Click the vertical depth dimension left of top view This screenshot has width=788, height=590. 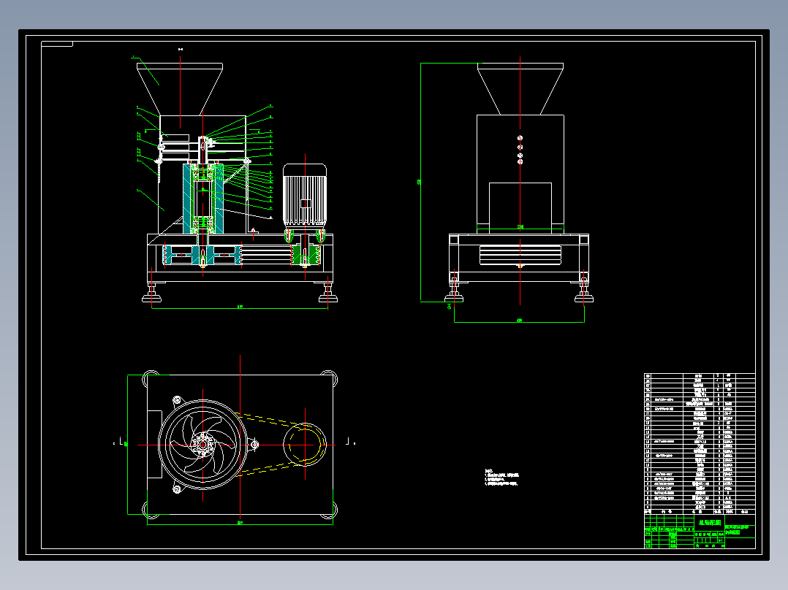click(x=127, y=445)
